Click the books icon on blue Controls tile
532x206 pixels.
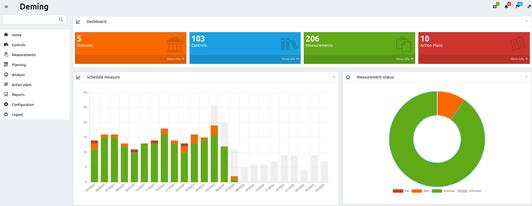pos(289,44)
